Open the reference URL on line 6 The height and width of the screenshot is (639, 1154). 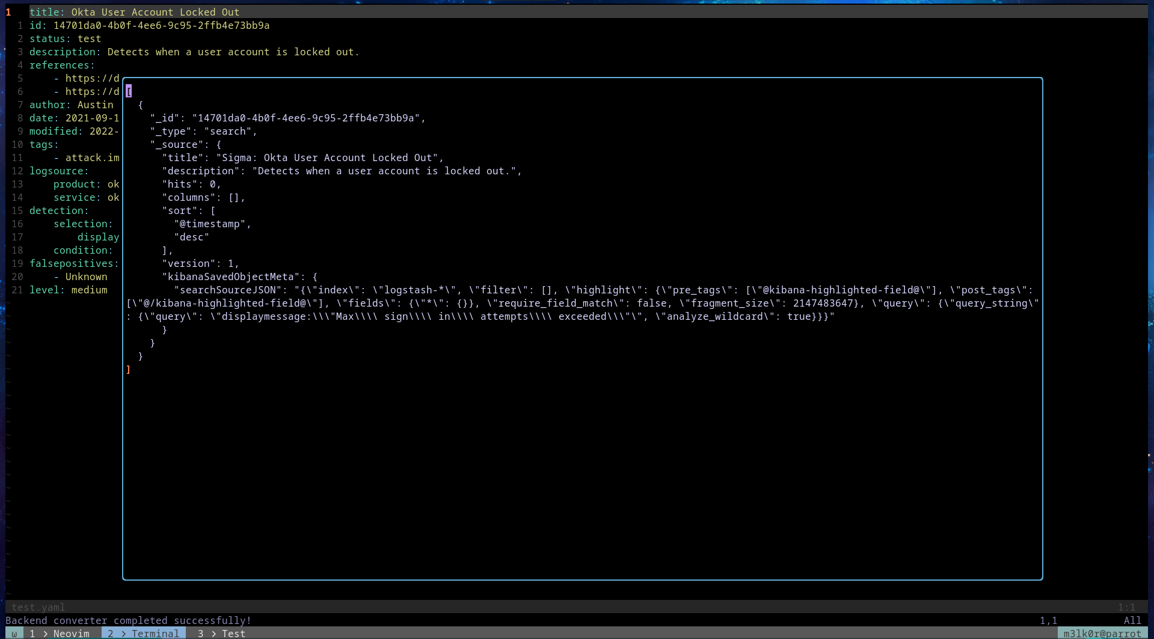coord(93,91)
